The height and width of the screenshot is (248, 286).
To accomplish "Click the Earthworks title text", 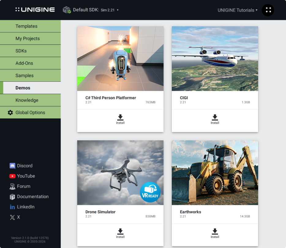I will click(x=190, y=212).
